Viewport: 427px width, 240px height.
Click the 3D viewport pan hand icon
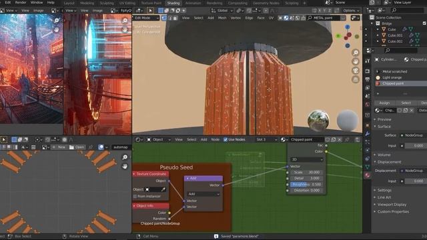[356, 61]
